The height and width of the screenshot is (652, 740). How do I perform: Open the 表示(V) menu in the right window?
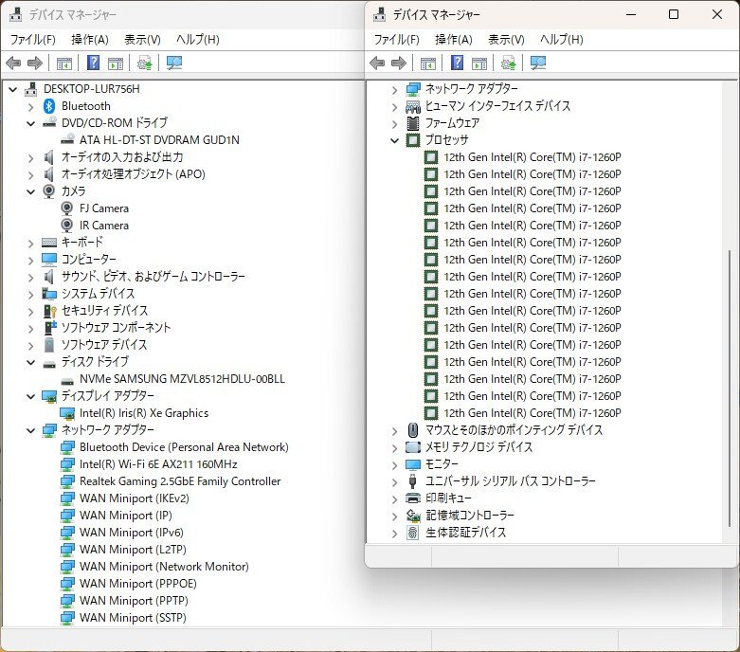coord(506,40)
